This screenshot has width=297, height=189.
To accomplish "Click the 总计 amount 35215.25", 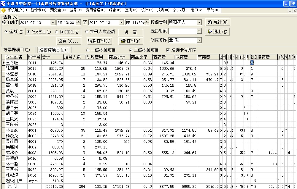I will point(53,187).
